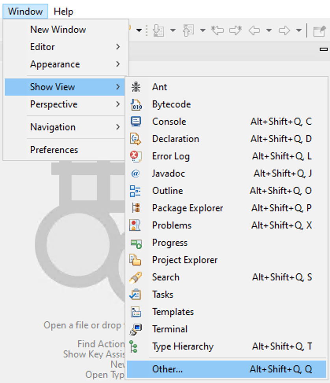
Task: Open the Help menu
Action: (64, 11)
